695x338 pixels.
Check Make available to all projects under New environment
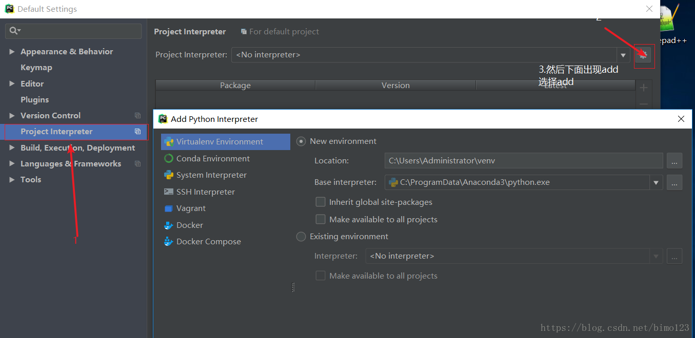[321, 220]
